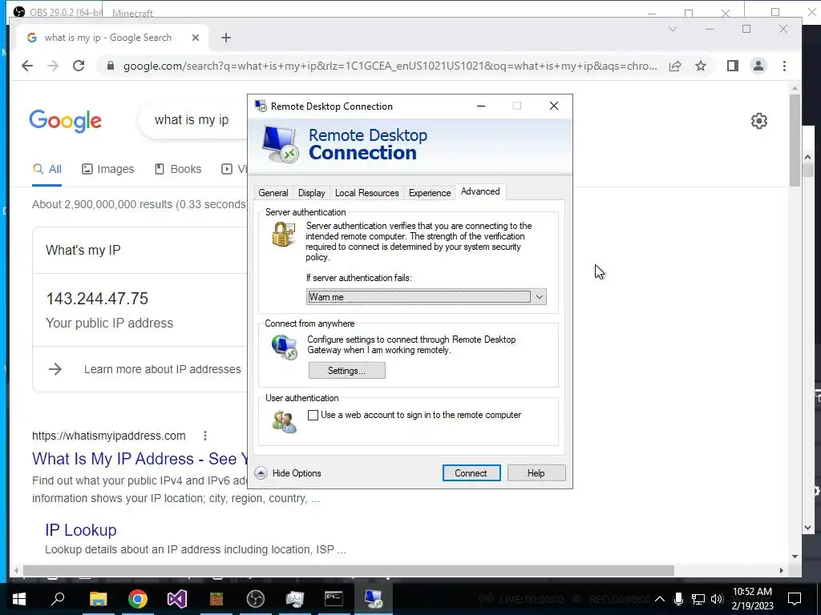Open the Chrome profile icon

point(758,66)
